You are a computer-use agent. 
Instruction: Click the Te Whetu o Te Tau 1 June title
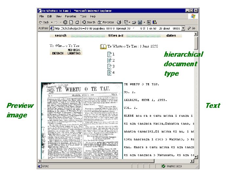pos(133,46)
